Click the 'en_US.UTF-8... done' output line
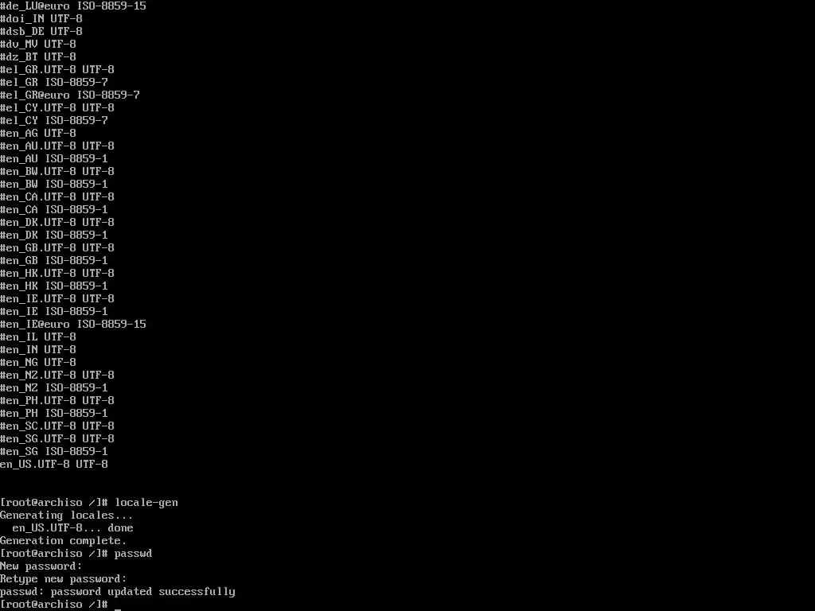 72,528
